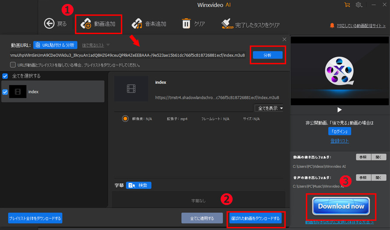The image size is (390, 230).
Task: Click the 動画追加 add video icon
Action: click(86, 24)
